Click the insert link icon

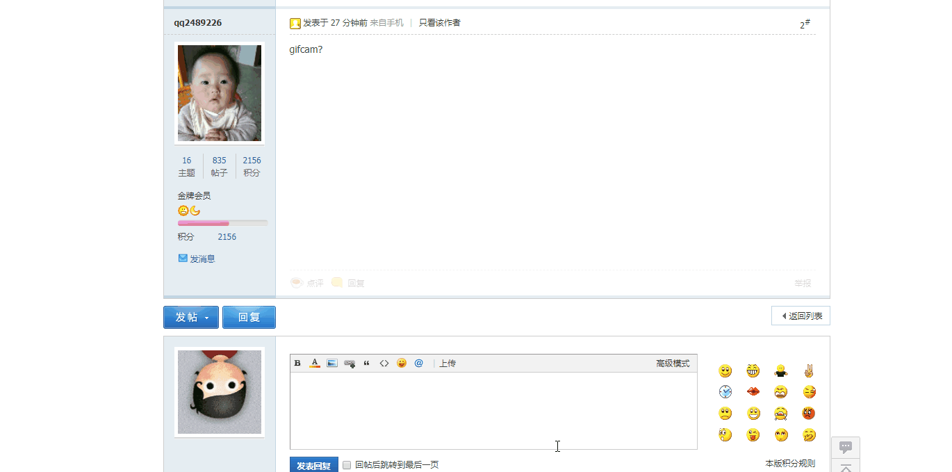[350, 363]
